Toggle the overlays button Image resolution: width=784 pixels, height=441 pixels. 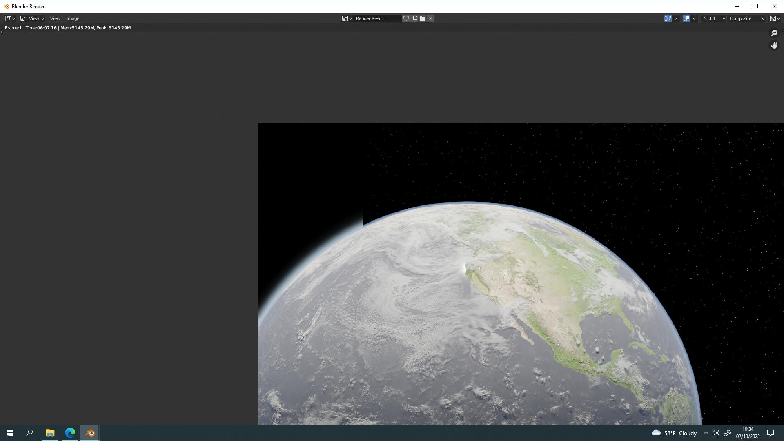click(686, 18)
